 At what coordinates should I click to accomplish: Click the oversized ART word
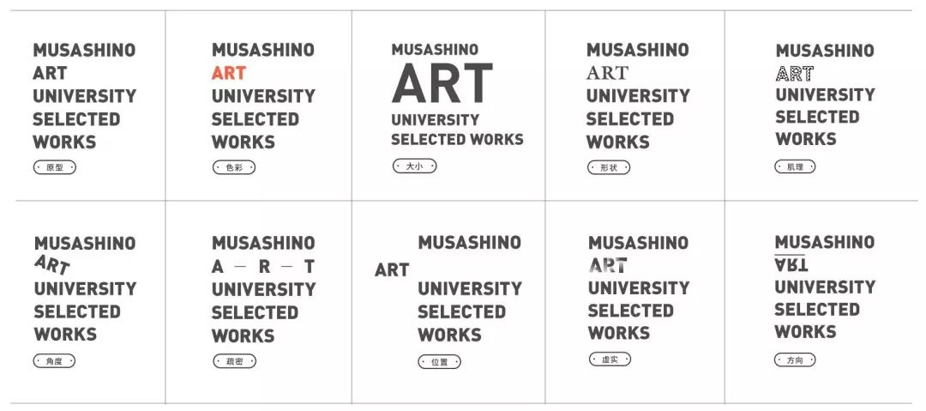click(442, 84)
